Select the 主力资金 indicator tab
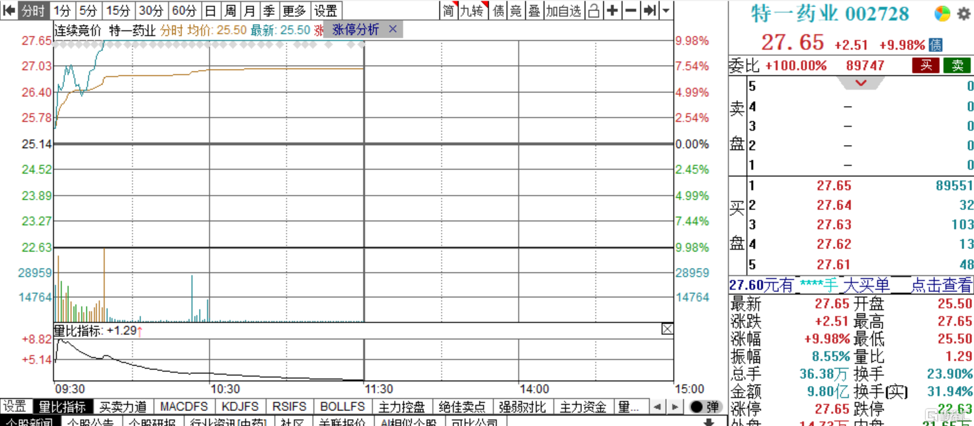This screenshot has height=426, width=974. [x=583, y=407]
